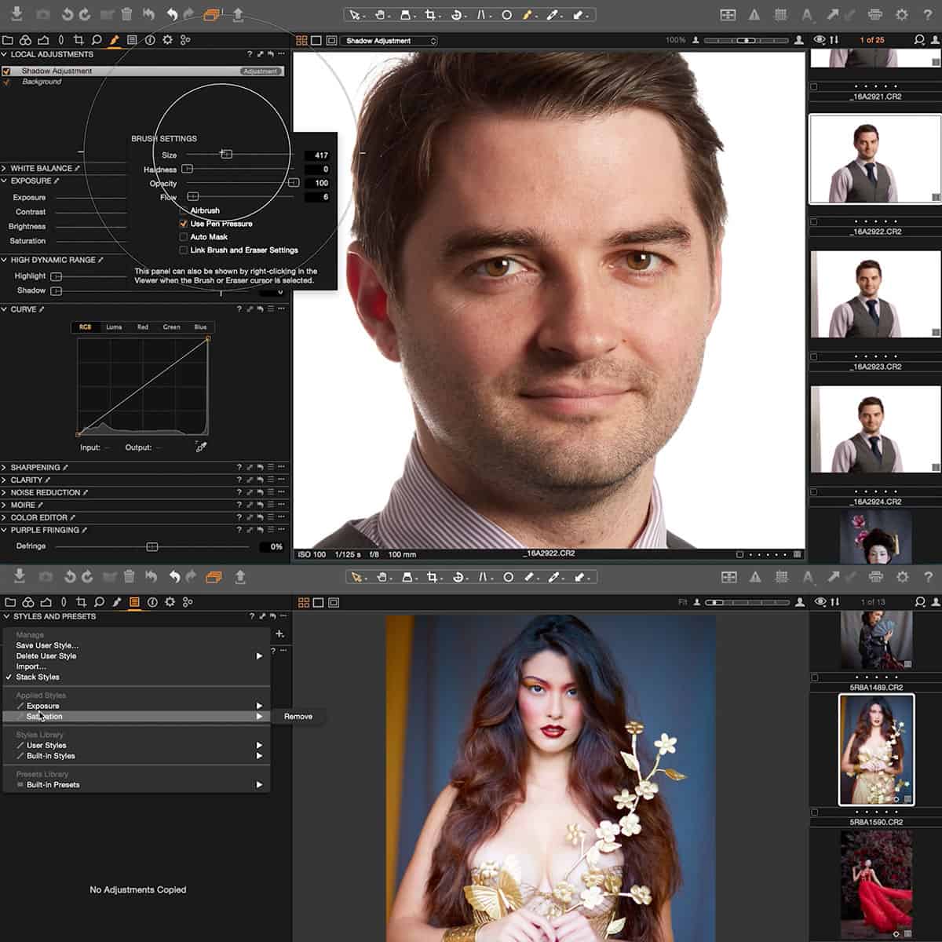Check the Auto Mask option
The height and width of the screenshot is (942, 942).
coord(182,236)
